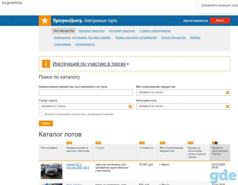Click orange sort arrow above Время и дата начала торгов
This screenshot has height=185, width=238.
tap(213, 143)
